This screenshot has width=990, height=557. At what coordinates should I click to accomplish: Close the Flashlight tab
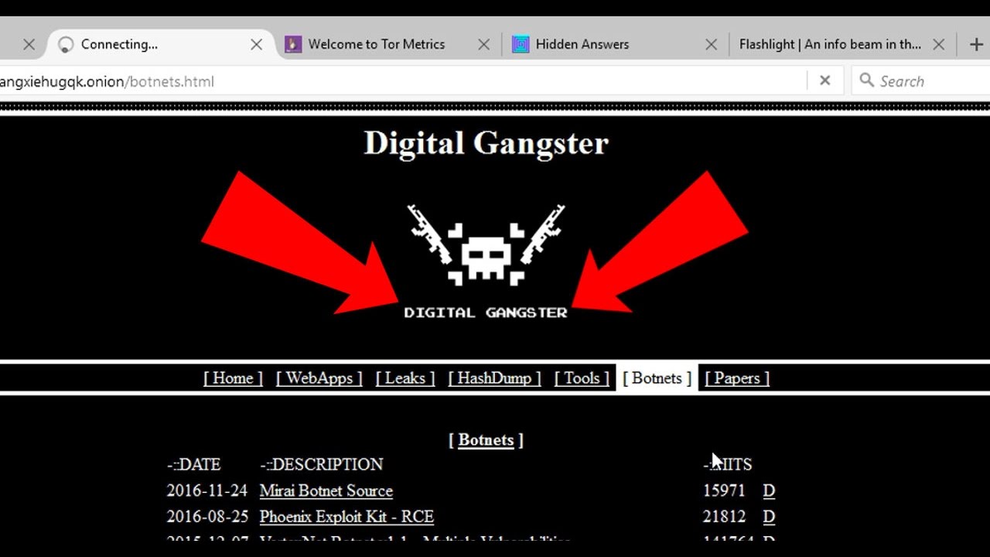tap(938, 45)
